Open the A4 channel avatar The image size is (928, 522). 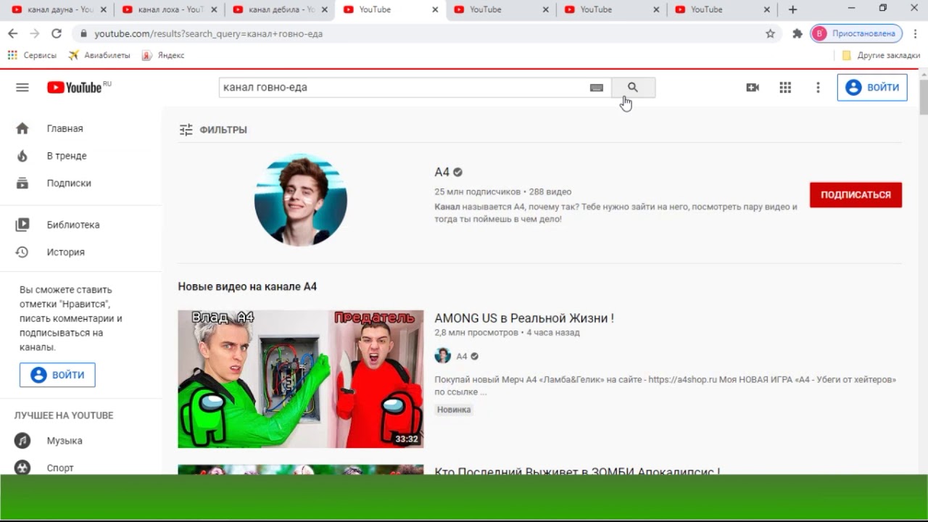pos(301,200)
